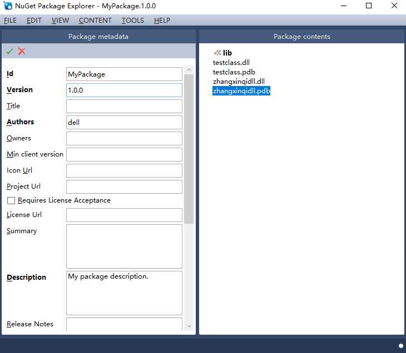
Task: Click the metadata scrollbar thumb
Action: point(189,149)
